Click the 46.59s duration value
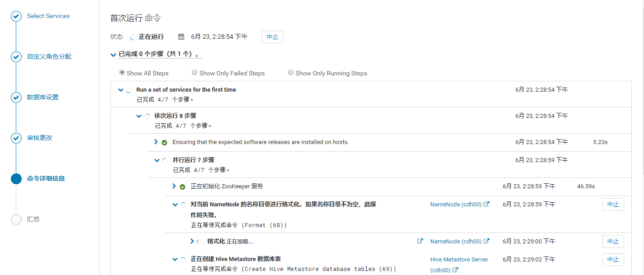 click(x=586, y=186)
